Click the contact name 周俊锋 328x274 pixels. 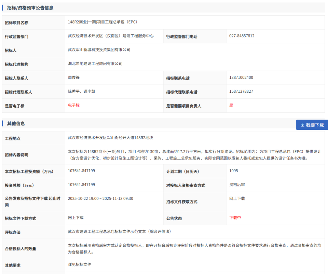tap(73, 78)
